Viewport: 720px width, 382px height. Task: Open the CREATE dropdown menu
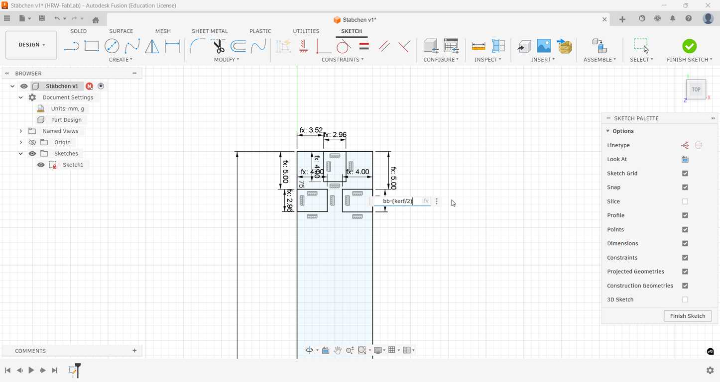coord(120,60)
